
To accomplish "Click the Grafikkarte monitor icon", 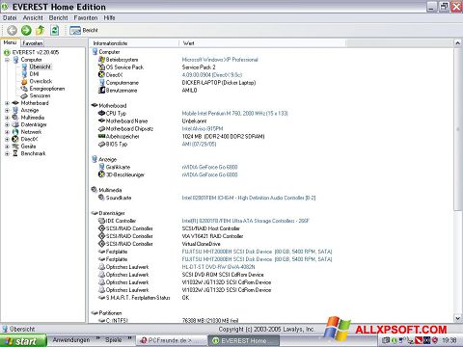I will point(101,167).
